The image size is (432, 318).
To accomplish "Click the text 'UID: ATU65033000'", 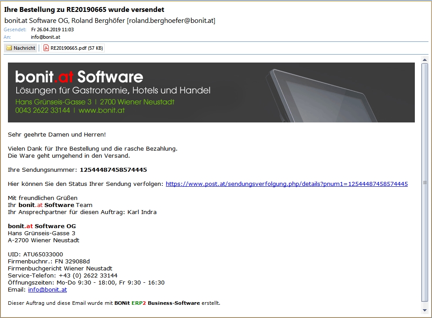I will tap(35, 254).
